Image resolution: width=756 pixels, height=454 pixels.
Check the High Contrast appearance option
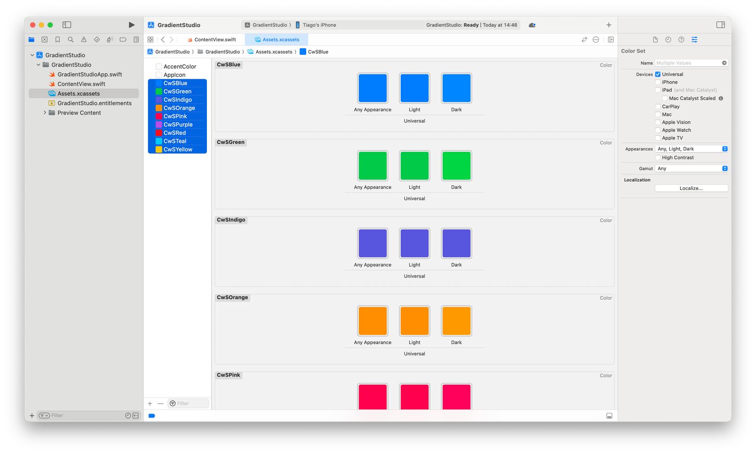pyautogui.click(x=658, y=157)
